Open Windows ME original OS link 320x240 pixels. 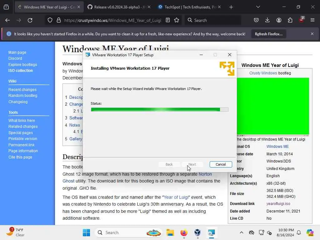click(x=277, y=147)
